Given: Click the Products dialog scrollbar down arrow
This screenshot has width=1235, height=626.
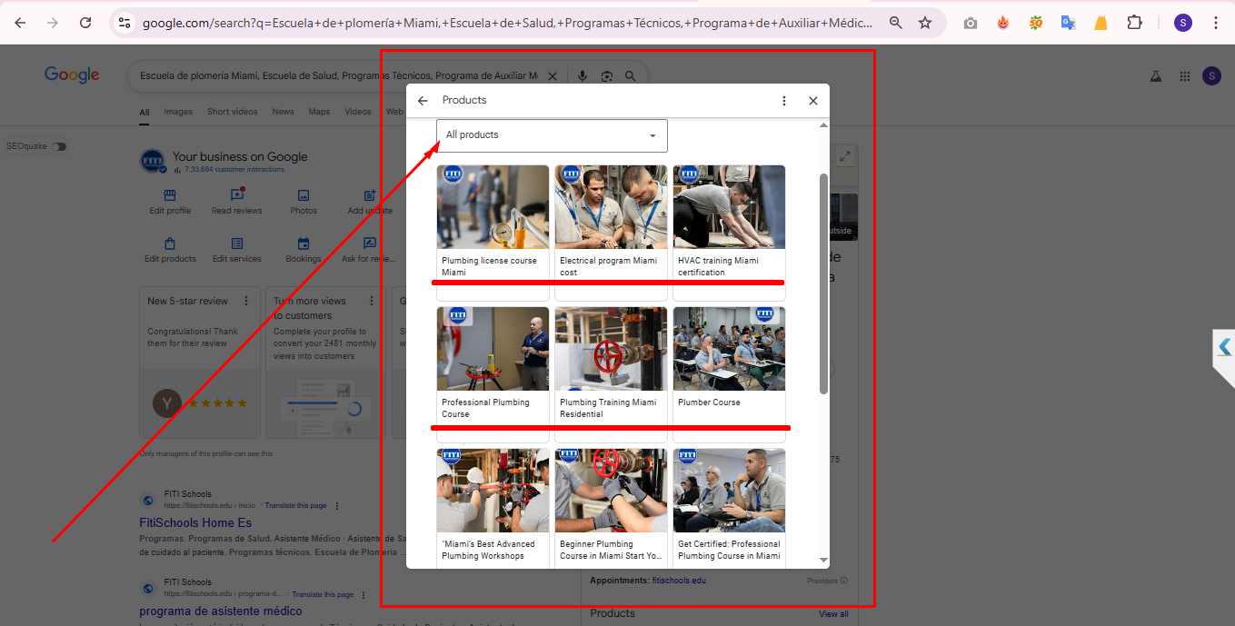Looking at the screenshot, I should [824, 561].
